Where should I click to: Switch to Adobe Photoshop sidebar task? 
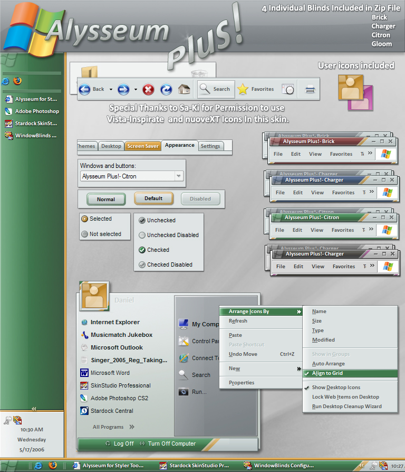32,111
